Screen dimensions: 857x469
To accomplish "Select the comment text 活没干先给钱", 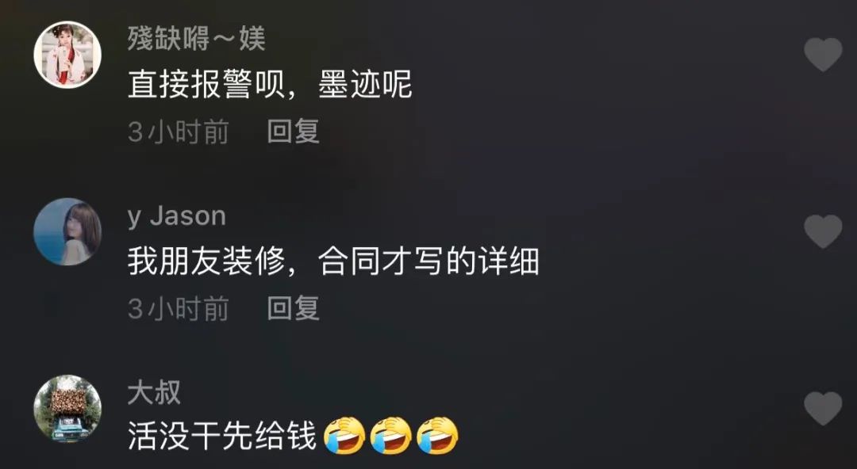I will coord(222,437).
